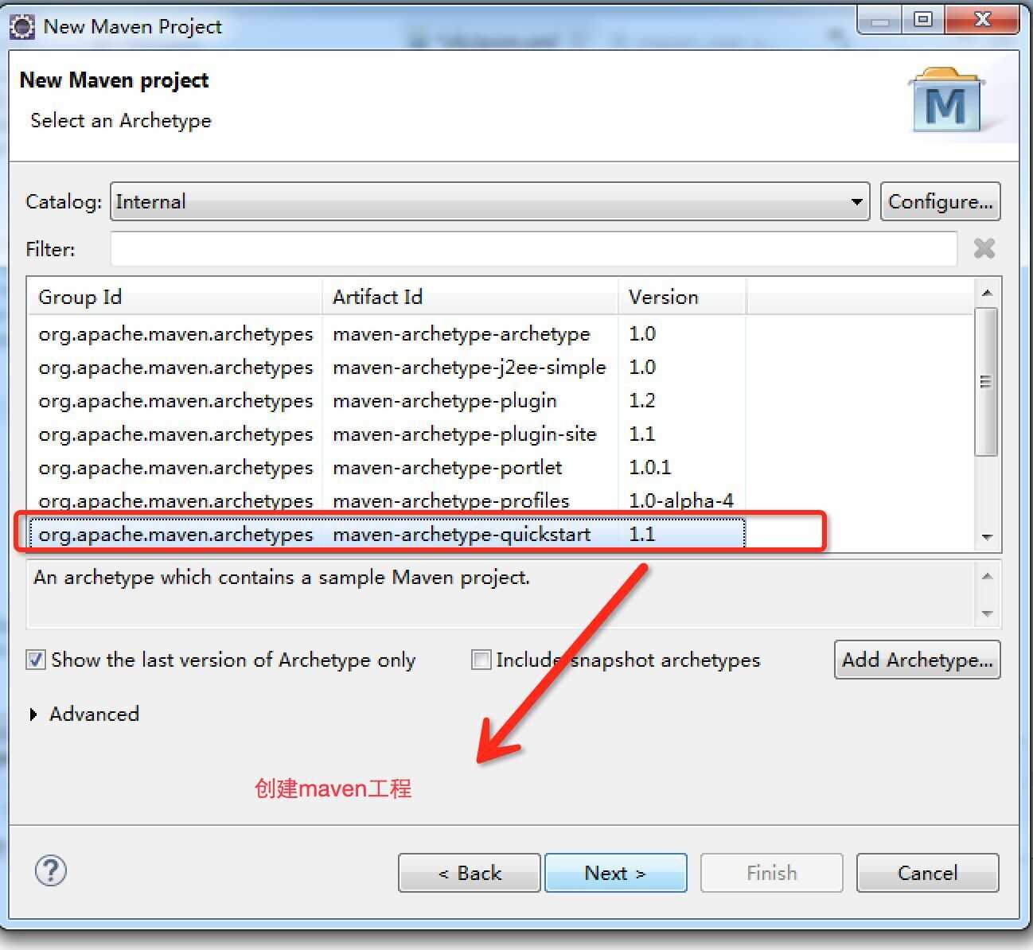
Task: Click the description box scroll-up arrow
Action: click(987, 576)
